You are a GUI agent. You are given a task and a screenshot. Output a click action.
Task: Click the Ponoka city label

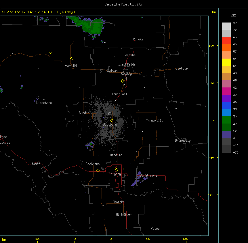[x=138, y=39]
